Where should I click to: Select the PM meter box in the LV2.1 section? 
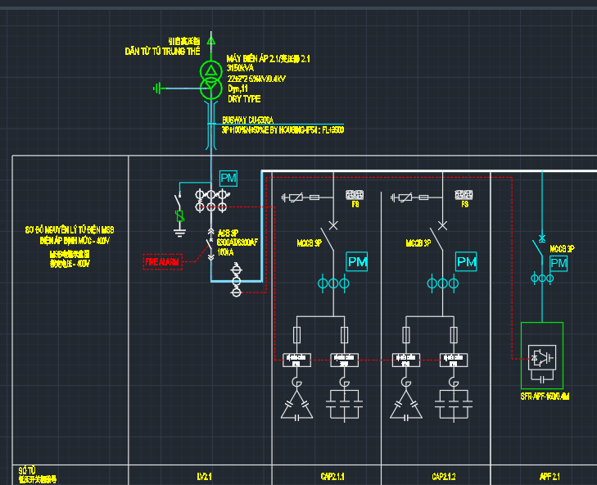[228, 179]
